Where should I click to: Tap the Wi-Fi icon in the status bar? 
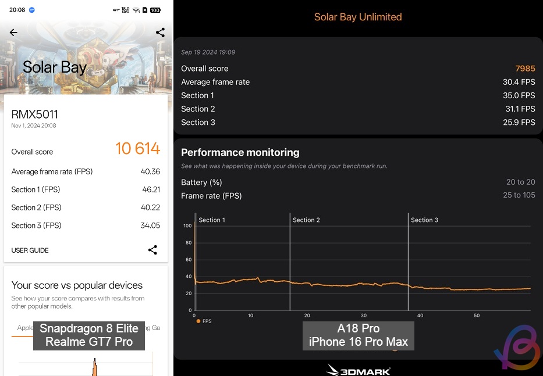(136, 10)
